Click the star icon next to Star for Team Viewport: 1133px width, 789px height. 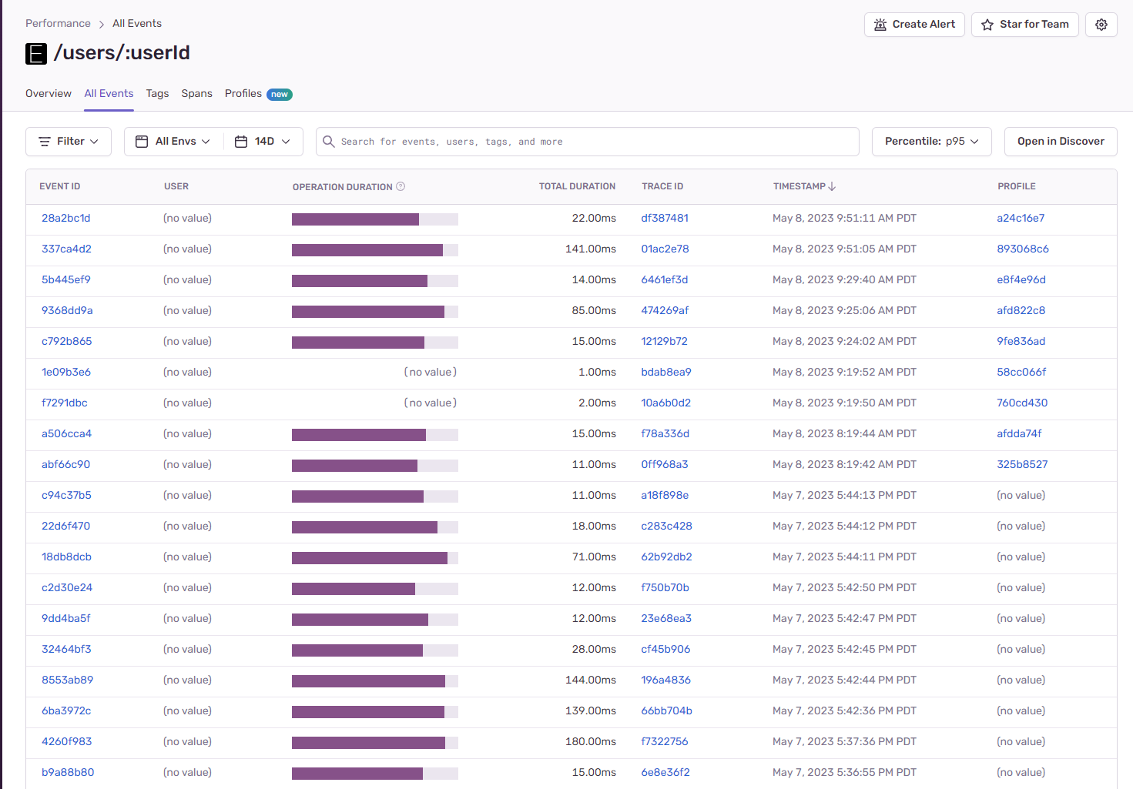[x=987, y=25]
